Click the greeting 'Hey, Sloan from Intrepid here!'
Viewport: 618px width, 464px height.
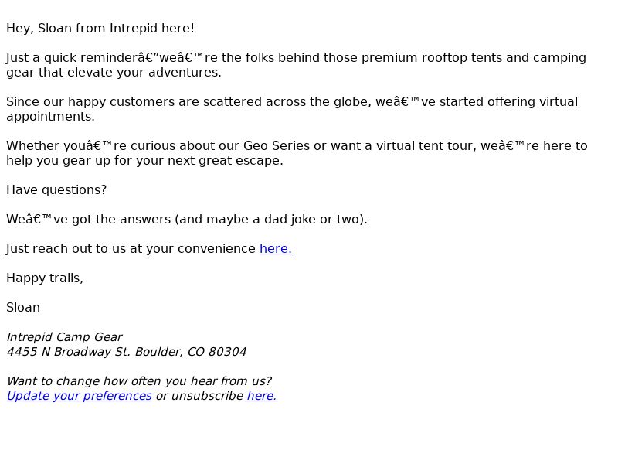pyautogui.click(x=100, y=29)
